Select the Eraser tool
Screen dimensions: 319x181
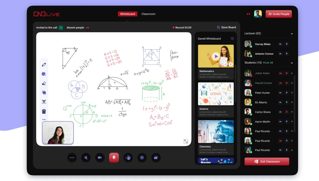tap(44, 83)
